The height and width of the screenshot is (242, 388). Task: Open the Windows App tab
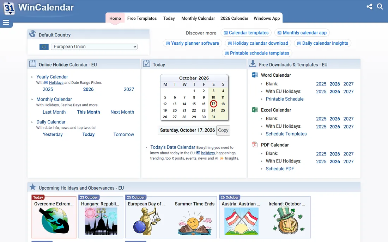click(x=267, y=18)
